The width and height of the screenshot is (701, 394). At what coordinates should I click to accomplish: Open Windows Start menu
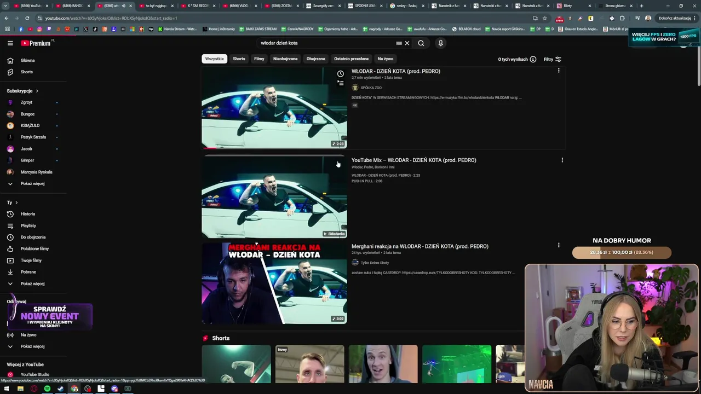[7, 389]
